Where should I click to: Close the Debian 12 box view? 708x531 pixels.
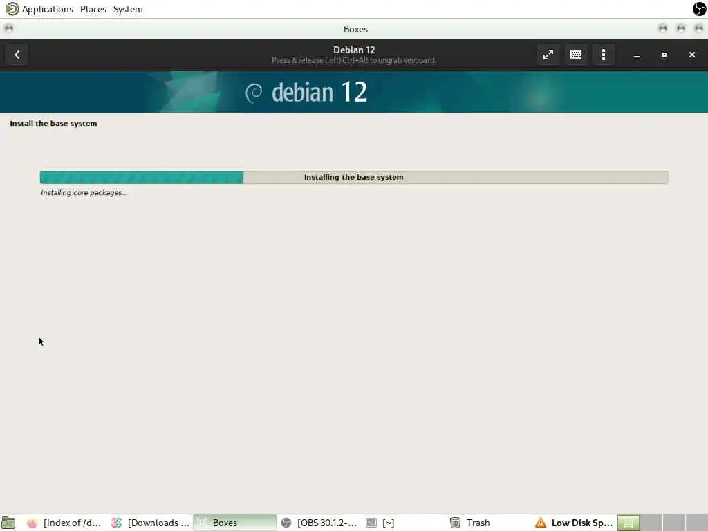point(691,55)
